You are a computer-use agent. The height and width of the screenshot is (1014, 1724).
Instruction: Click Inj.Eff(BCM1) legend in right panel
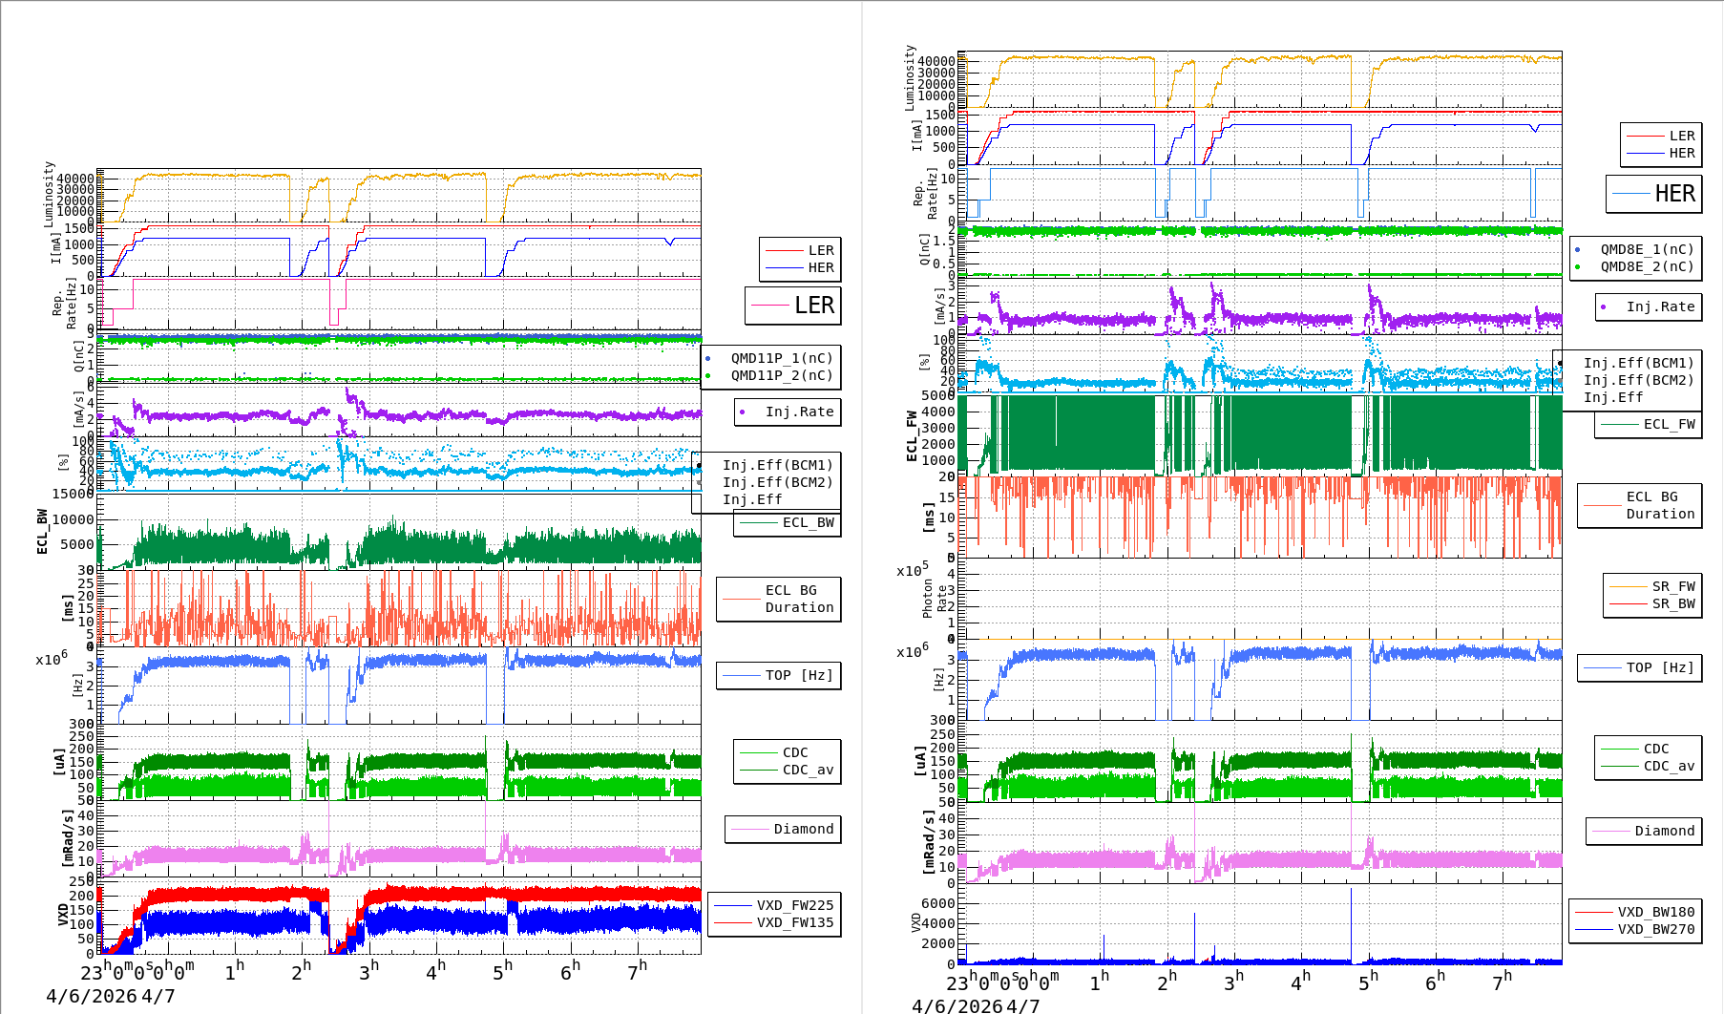pyautogui.click(x=1638, y=363)
